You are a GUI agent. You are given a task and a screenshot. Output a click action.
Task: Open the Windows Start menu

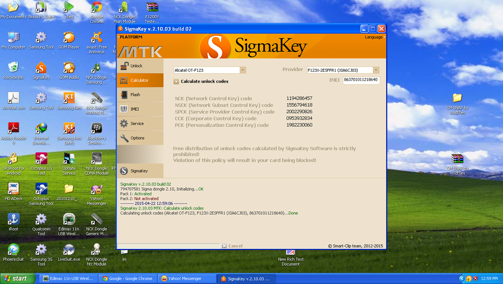click(18, 279)
